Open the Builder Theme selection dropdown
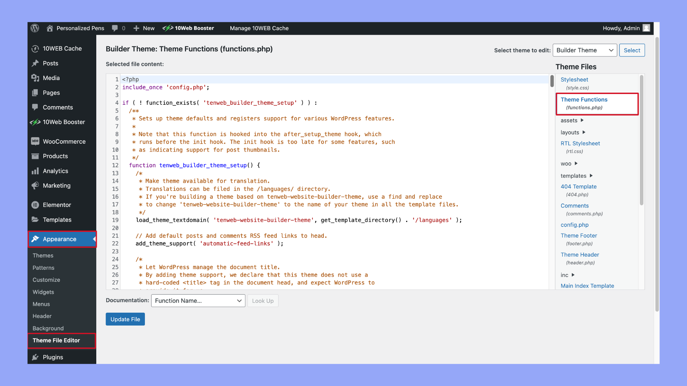687x386 pixels. click(x=585, y=50)
